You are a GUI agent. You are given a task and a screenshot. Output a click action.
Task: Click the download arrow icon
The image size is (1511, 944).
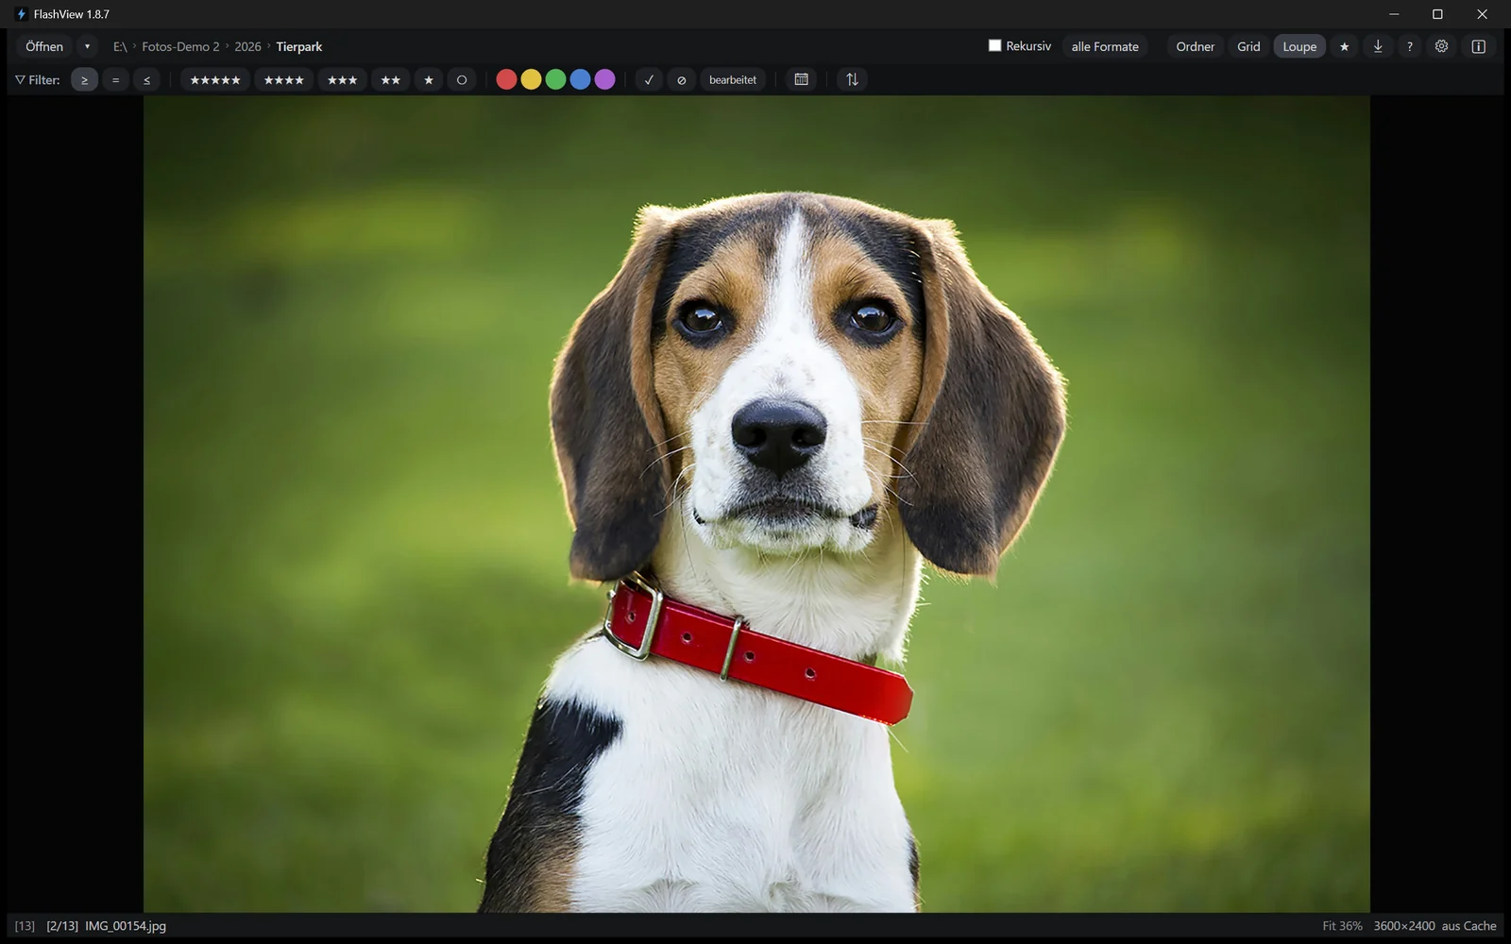pos(1378,46)
